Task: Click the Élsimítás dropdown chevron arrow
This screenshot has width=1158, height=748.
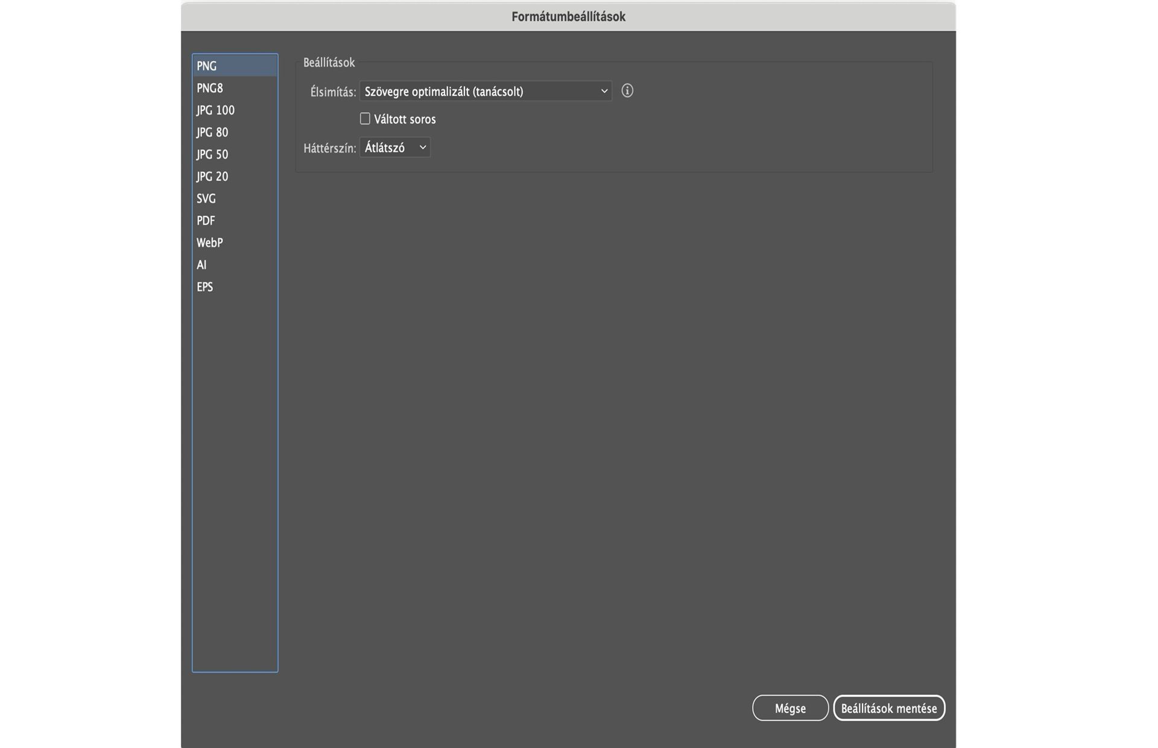Action: click(604, 91)
